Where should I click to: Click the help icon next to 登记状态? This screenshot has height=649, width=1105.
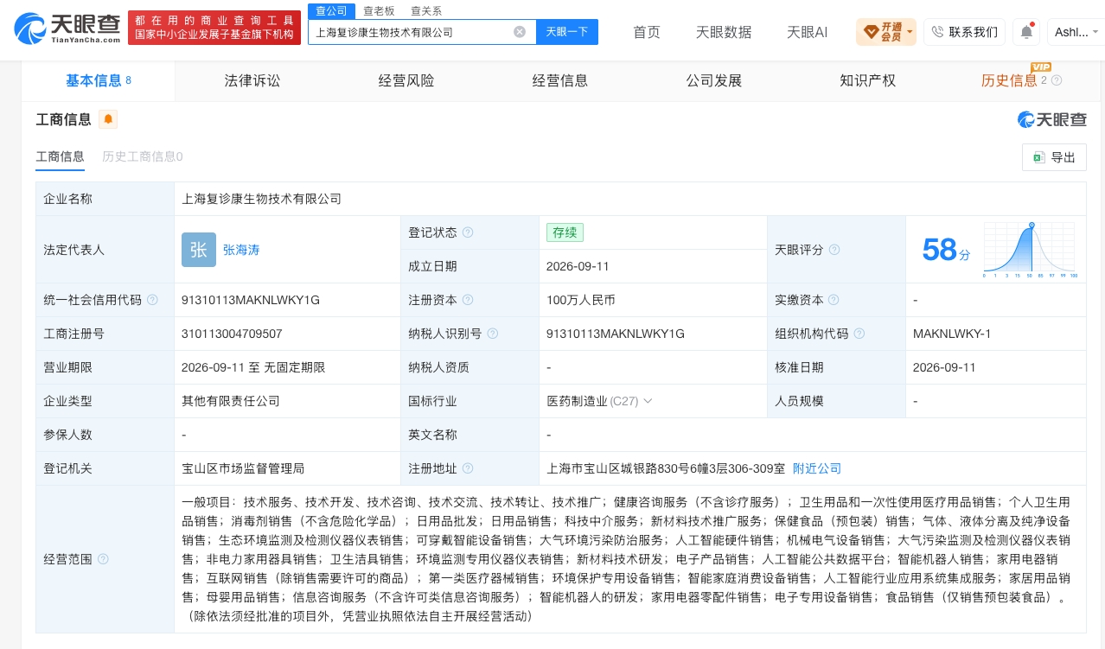pyautogui.click(x=468, y=232)
